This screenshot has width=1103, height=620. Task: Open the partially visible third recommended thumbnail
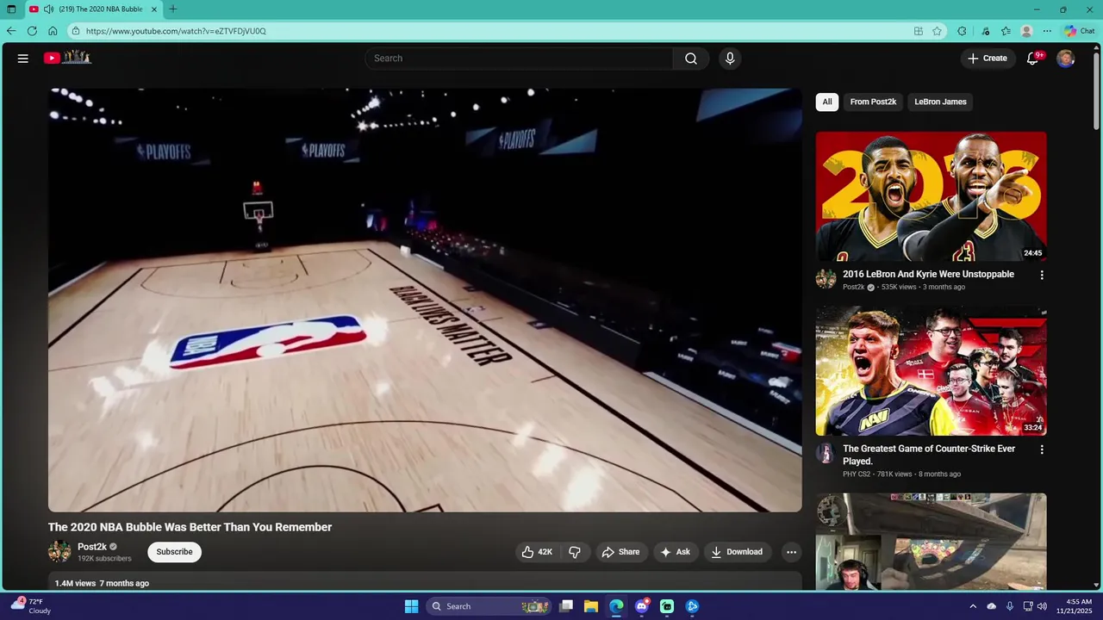[x=932, y=542]
